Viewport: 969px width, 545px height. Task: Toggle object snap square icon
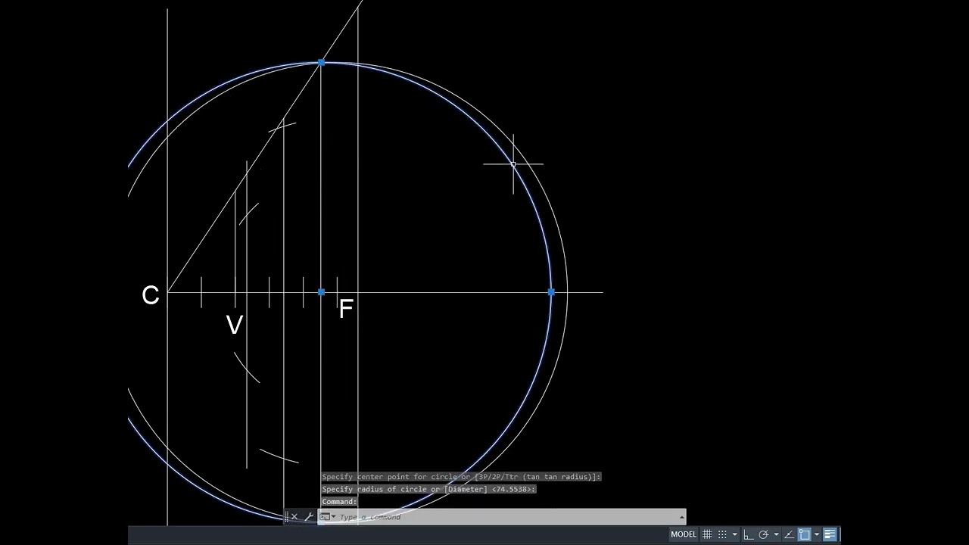pyautogui.click(x=805, y=534)
